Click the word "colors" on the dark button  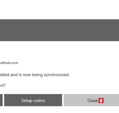tap(39, 100)
